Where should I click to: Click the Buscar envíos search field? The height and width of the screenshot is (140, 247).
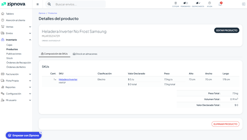click(x=80, y=4)
